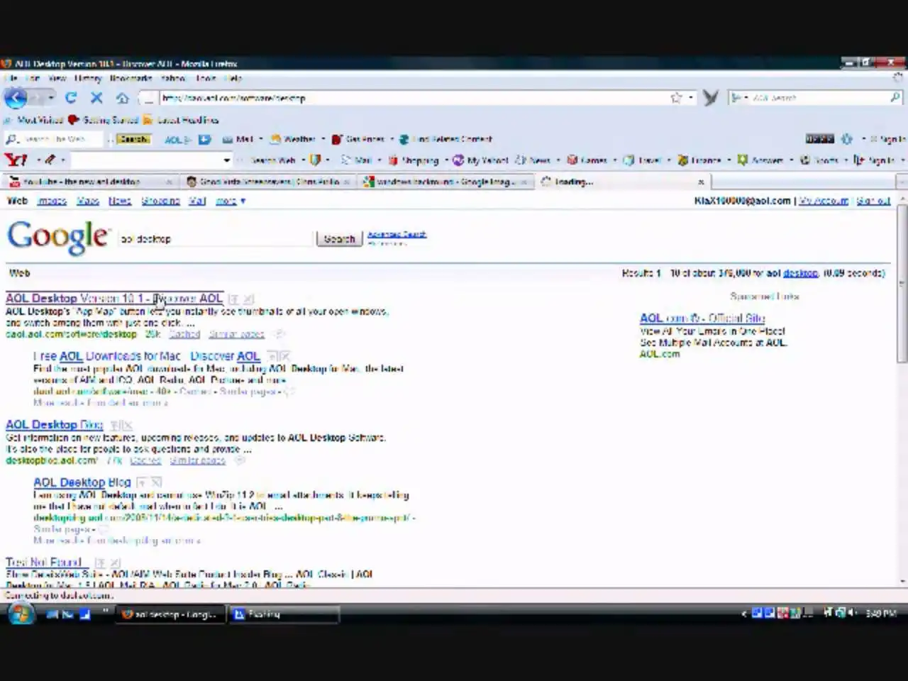This screenshot has height=681, width=908.
Task: Click AOL toolbar settings gear icon
Action: (x=847, y=139)
